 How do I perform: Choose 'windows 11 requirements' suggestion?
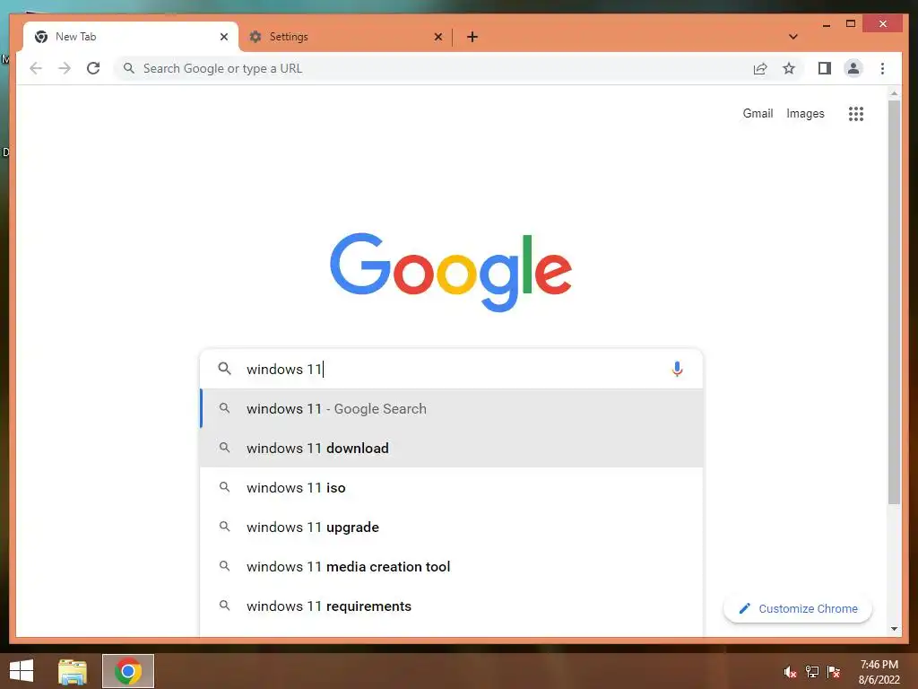[x=452, y=606]
